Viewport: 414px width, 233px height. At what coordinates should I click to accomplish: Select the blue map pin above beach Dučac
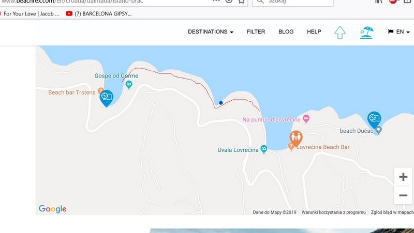pos(374,119)
